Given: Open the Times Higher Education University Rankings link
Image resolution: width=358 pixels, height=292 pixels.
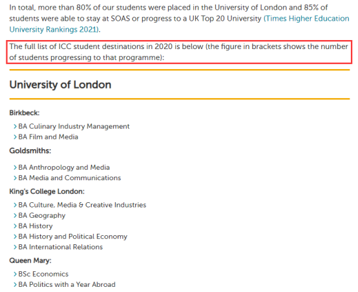Looking at the screenshot, I should tap(306, 19).
